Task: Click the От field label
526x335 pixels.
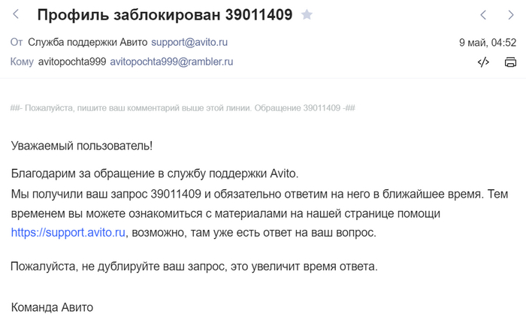Action: [17, 42]
